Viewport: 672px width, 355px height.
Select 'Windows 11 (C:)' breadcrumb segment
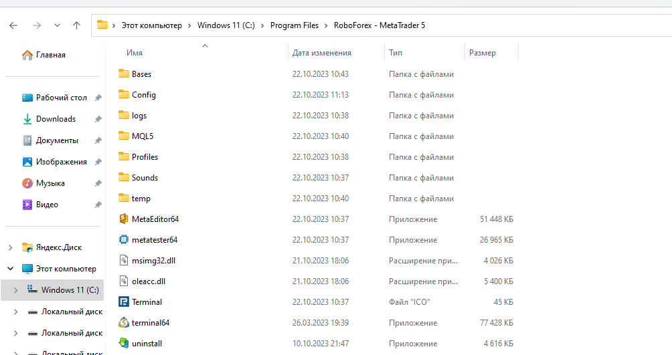click(x=226, y=25)
